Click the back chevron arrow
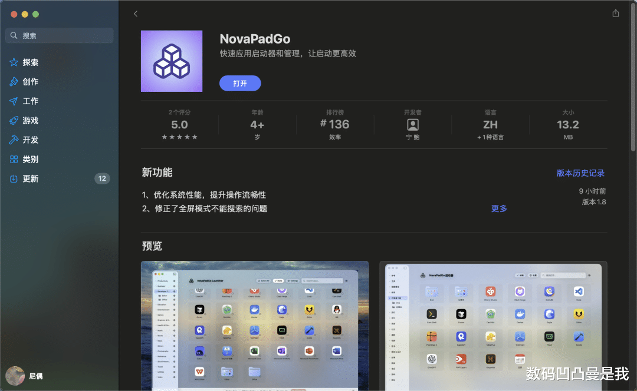This screenshot has width=637, height=391. [136, 14]
